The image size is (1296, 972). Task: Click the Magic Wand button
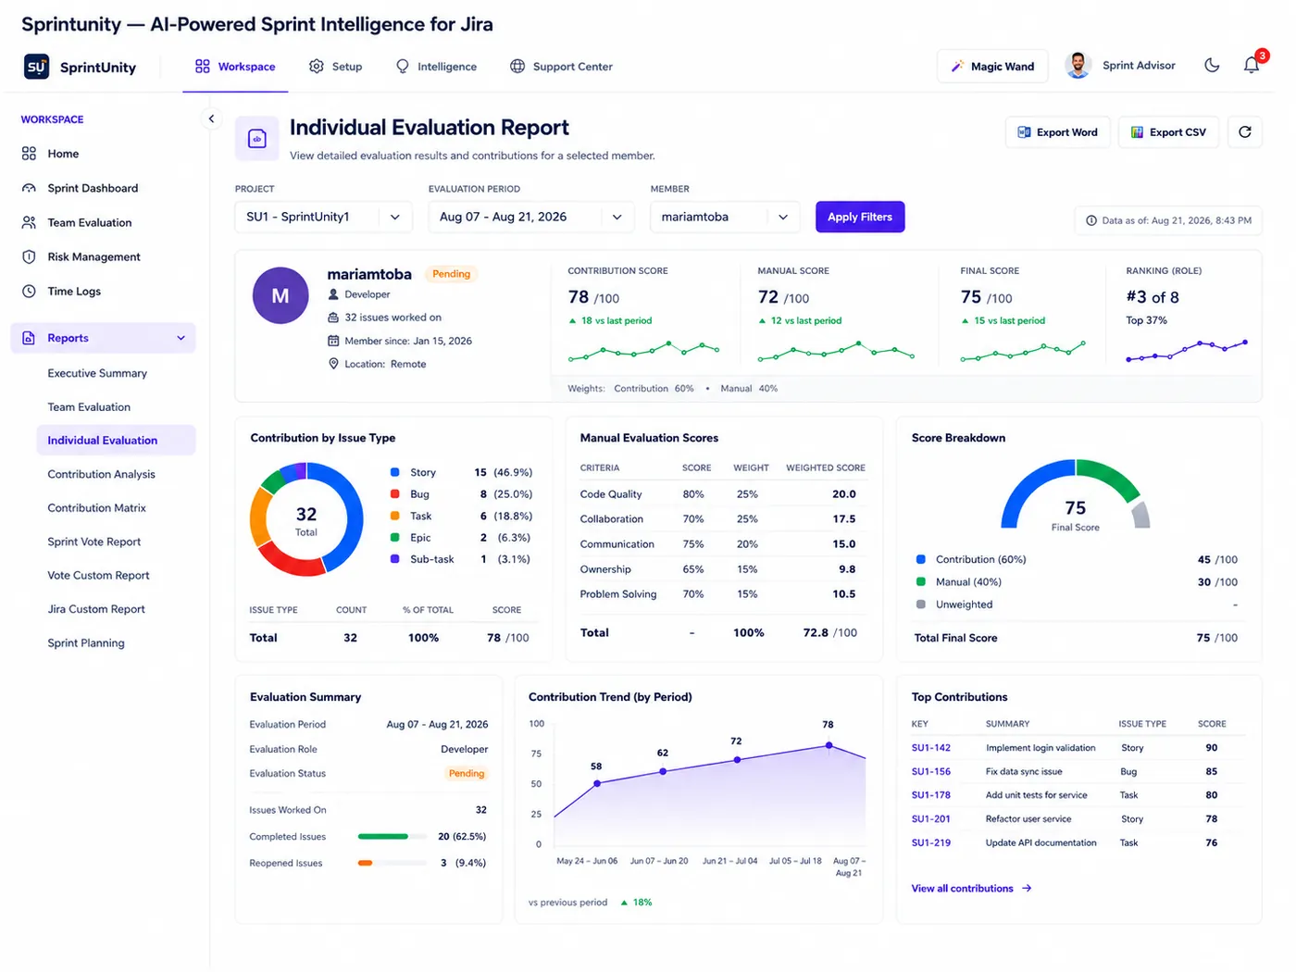992,67
